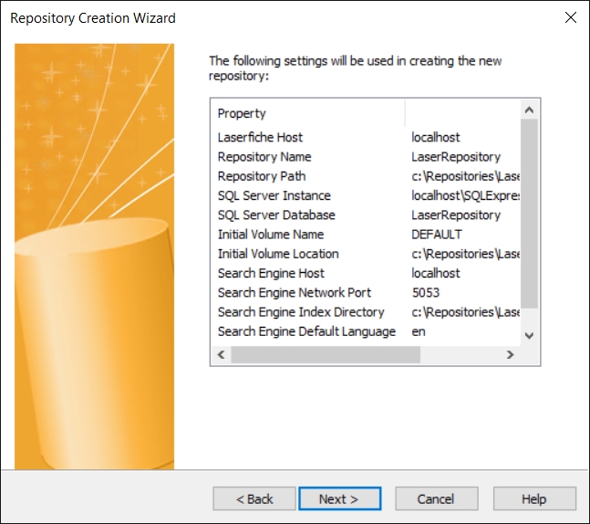The image size is (590, 524).
Task: Click the Repository Name LaserRepository value
Action: click(456, 157)
